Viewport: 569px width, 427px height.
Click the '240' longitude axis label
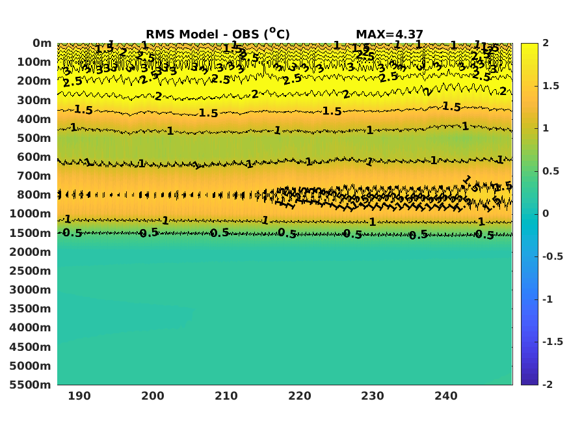pos(446,396)
